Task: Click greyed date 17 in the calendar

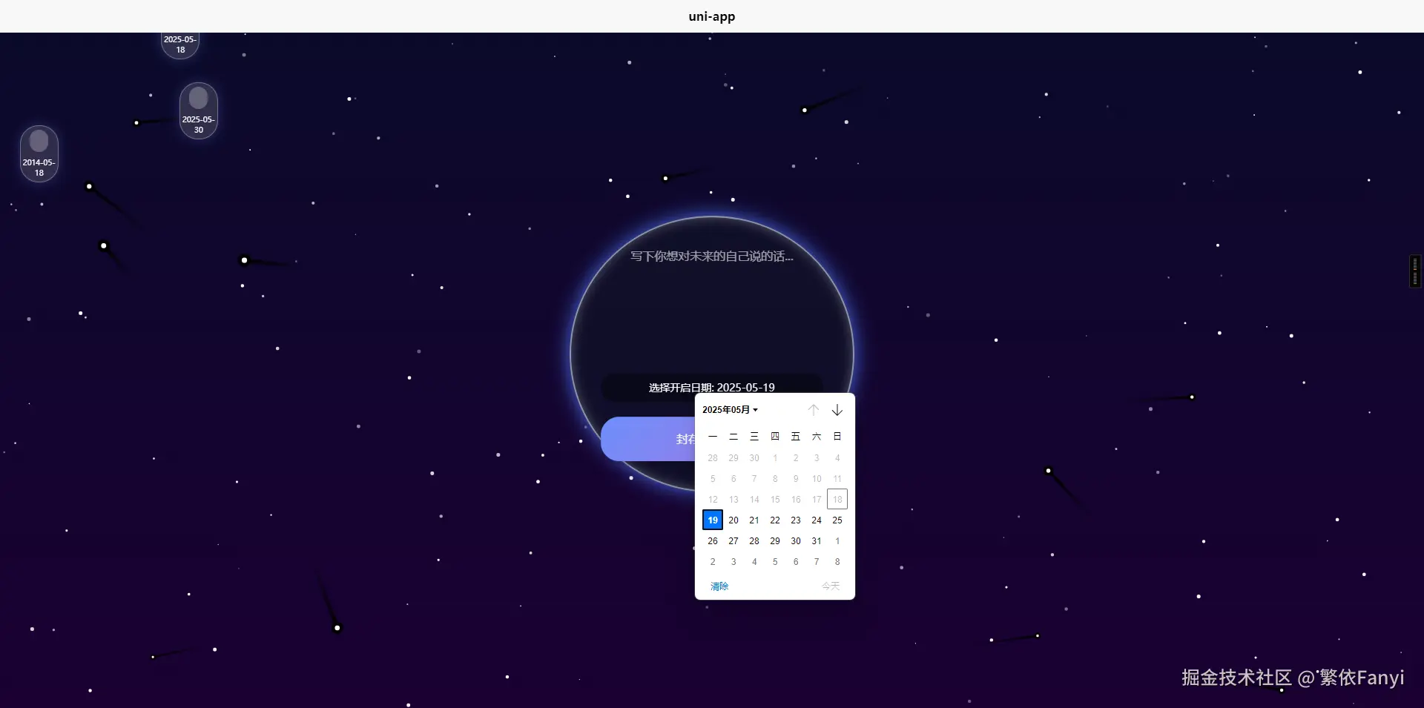Action: [817, 500]
